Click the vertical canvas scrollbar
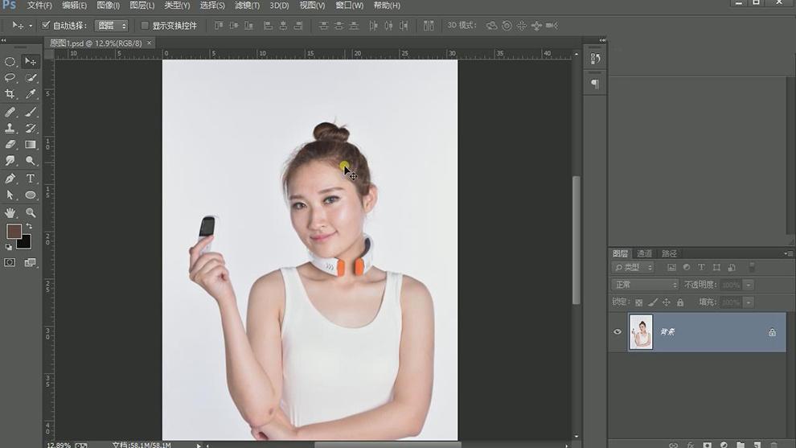This screenshot has width=796, height=448. click(x=576, y=240)
